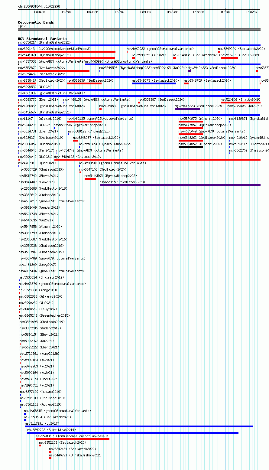Click nsv5990537 (Wu2021) label
Viewport: 269px width, 470px height.
pos(35,87)
